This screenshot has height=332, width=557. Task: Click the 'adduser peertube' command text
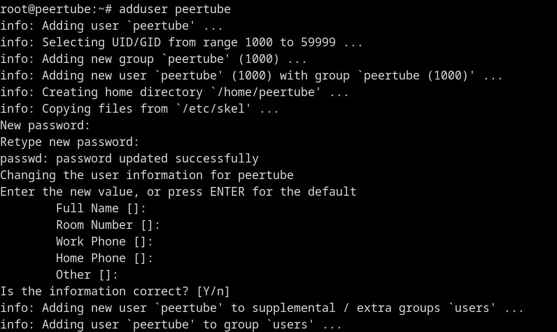pos(175,9)
